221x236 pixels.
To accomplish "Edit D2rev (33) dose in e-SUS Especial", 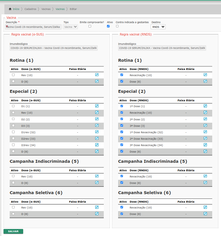I will 97,138.
